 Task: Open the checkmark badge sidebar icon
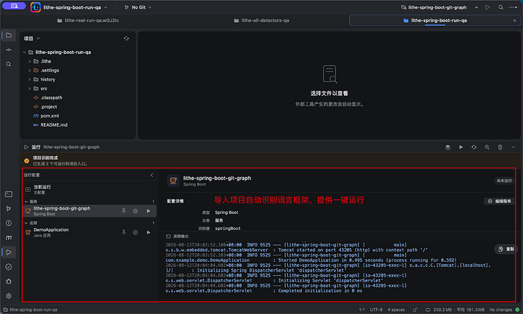[x=8, y=267]
